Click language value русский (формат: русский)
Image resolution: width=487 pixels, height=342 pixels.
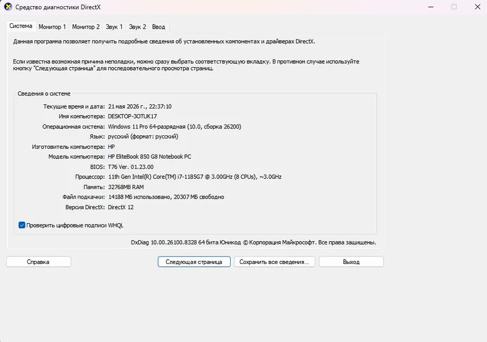pos(143,137)
